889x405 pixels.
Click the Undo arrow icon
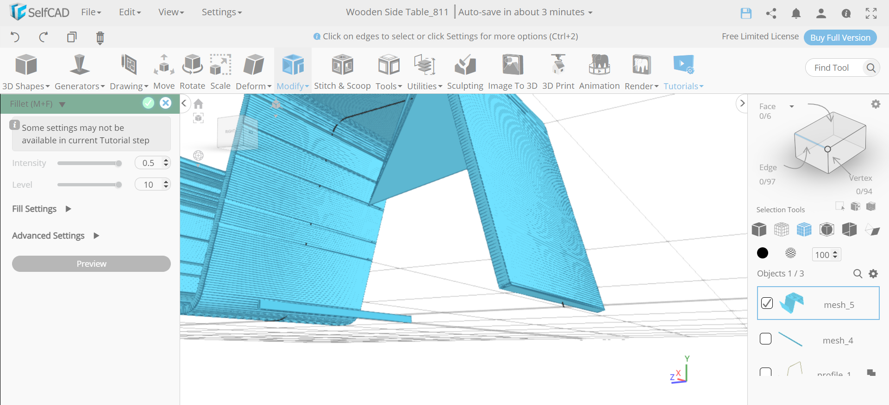15,37
